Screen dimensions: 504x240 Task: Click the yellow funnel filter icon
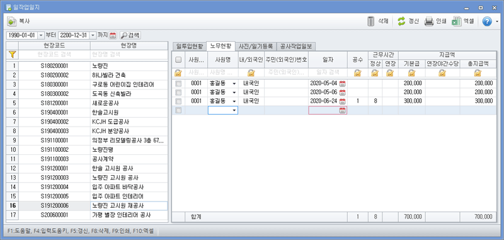[x=12, y=55]
